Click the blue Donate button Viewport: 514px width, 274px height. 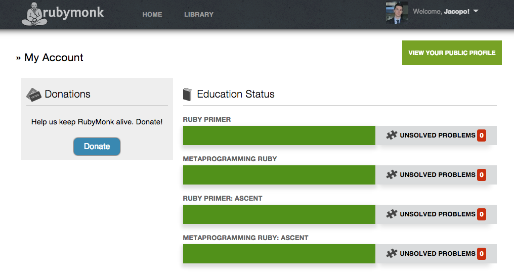click(97, 146)
